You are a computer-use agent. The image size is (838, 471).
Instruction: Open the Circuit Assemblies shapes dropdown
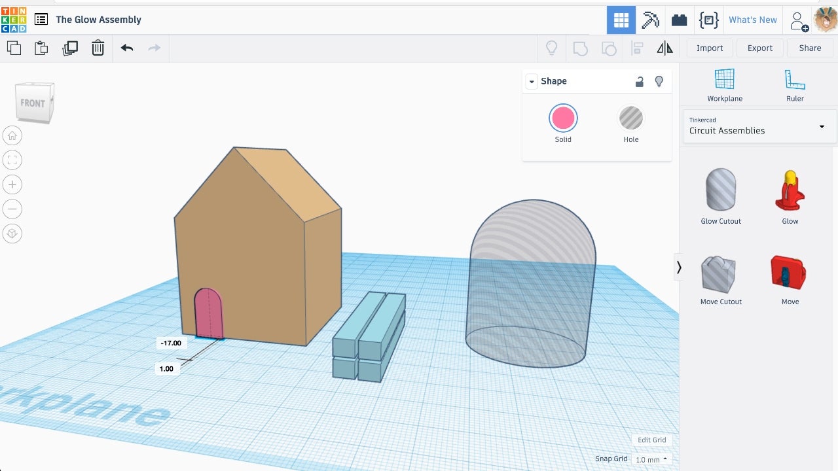(x=759, y=126)
